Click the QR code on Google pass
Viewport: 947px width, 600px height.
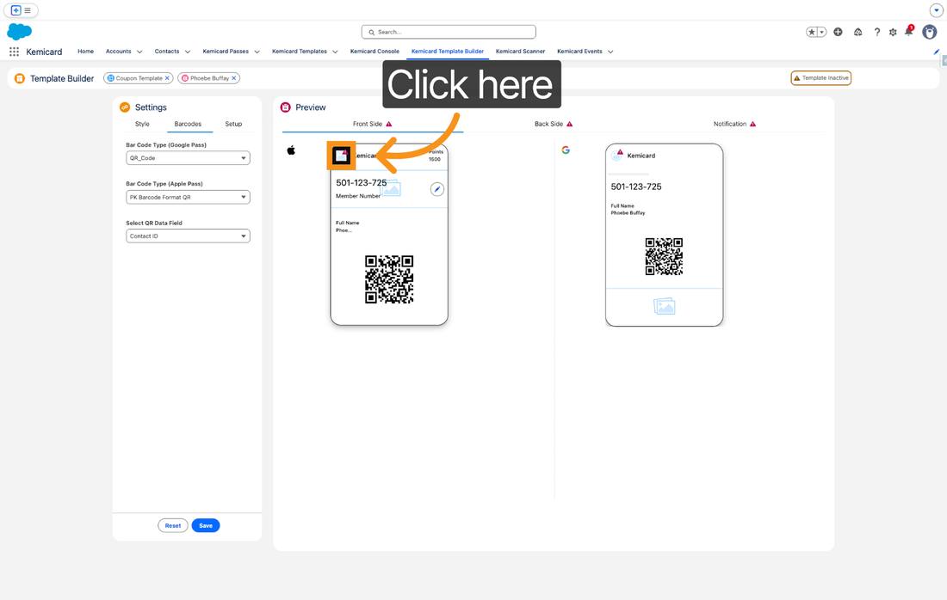tap(665, 256)
